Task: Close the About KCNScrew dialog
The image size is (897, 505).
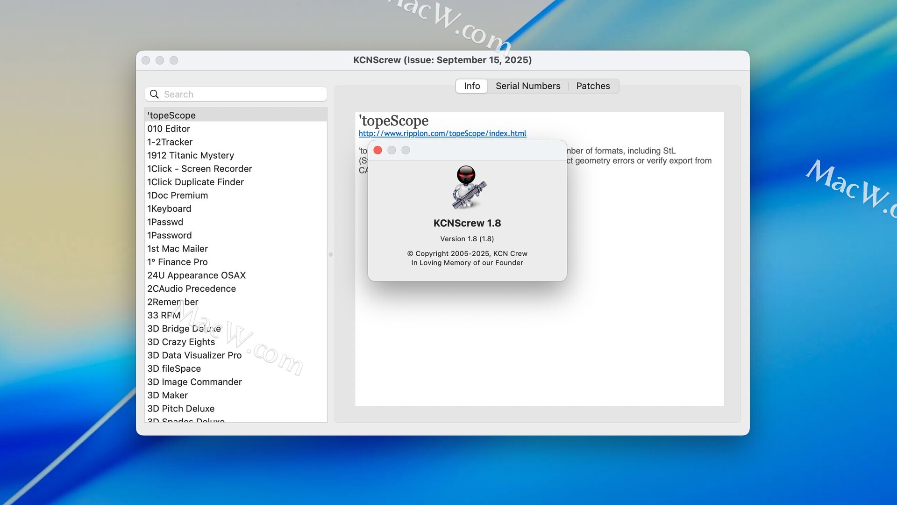Action: pyautogui.click(x=378, y=150)
